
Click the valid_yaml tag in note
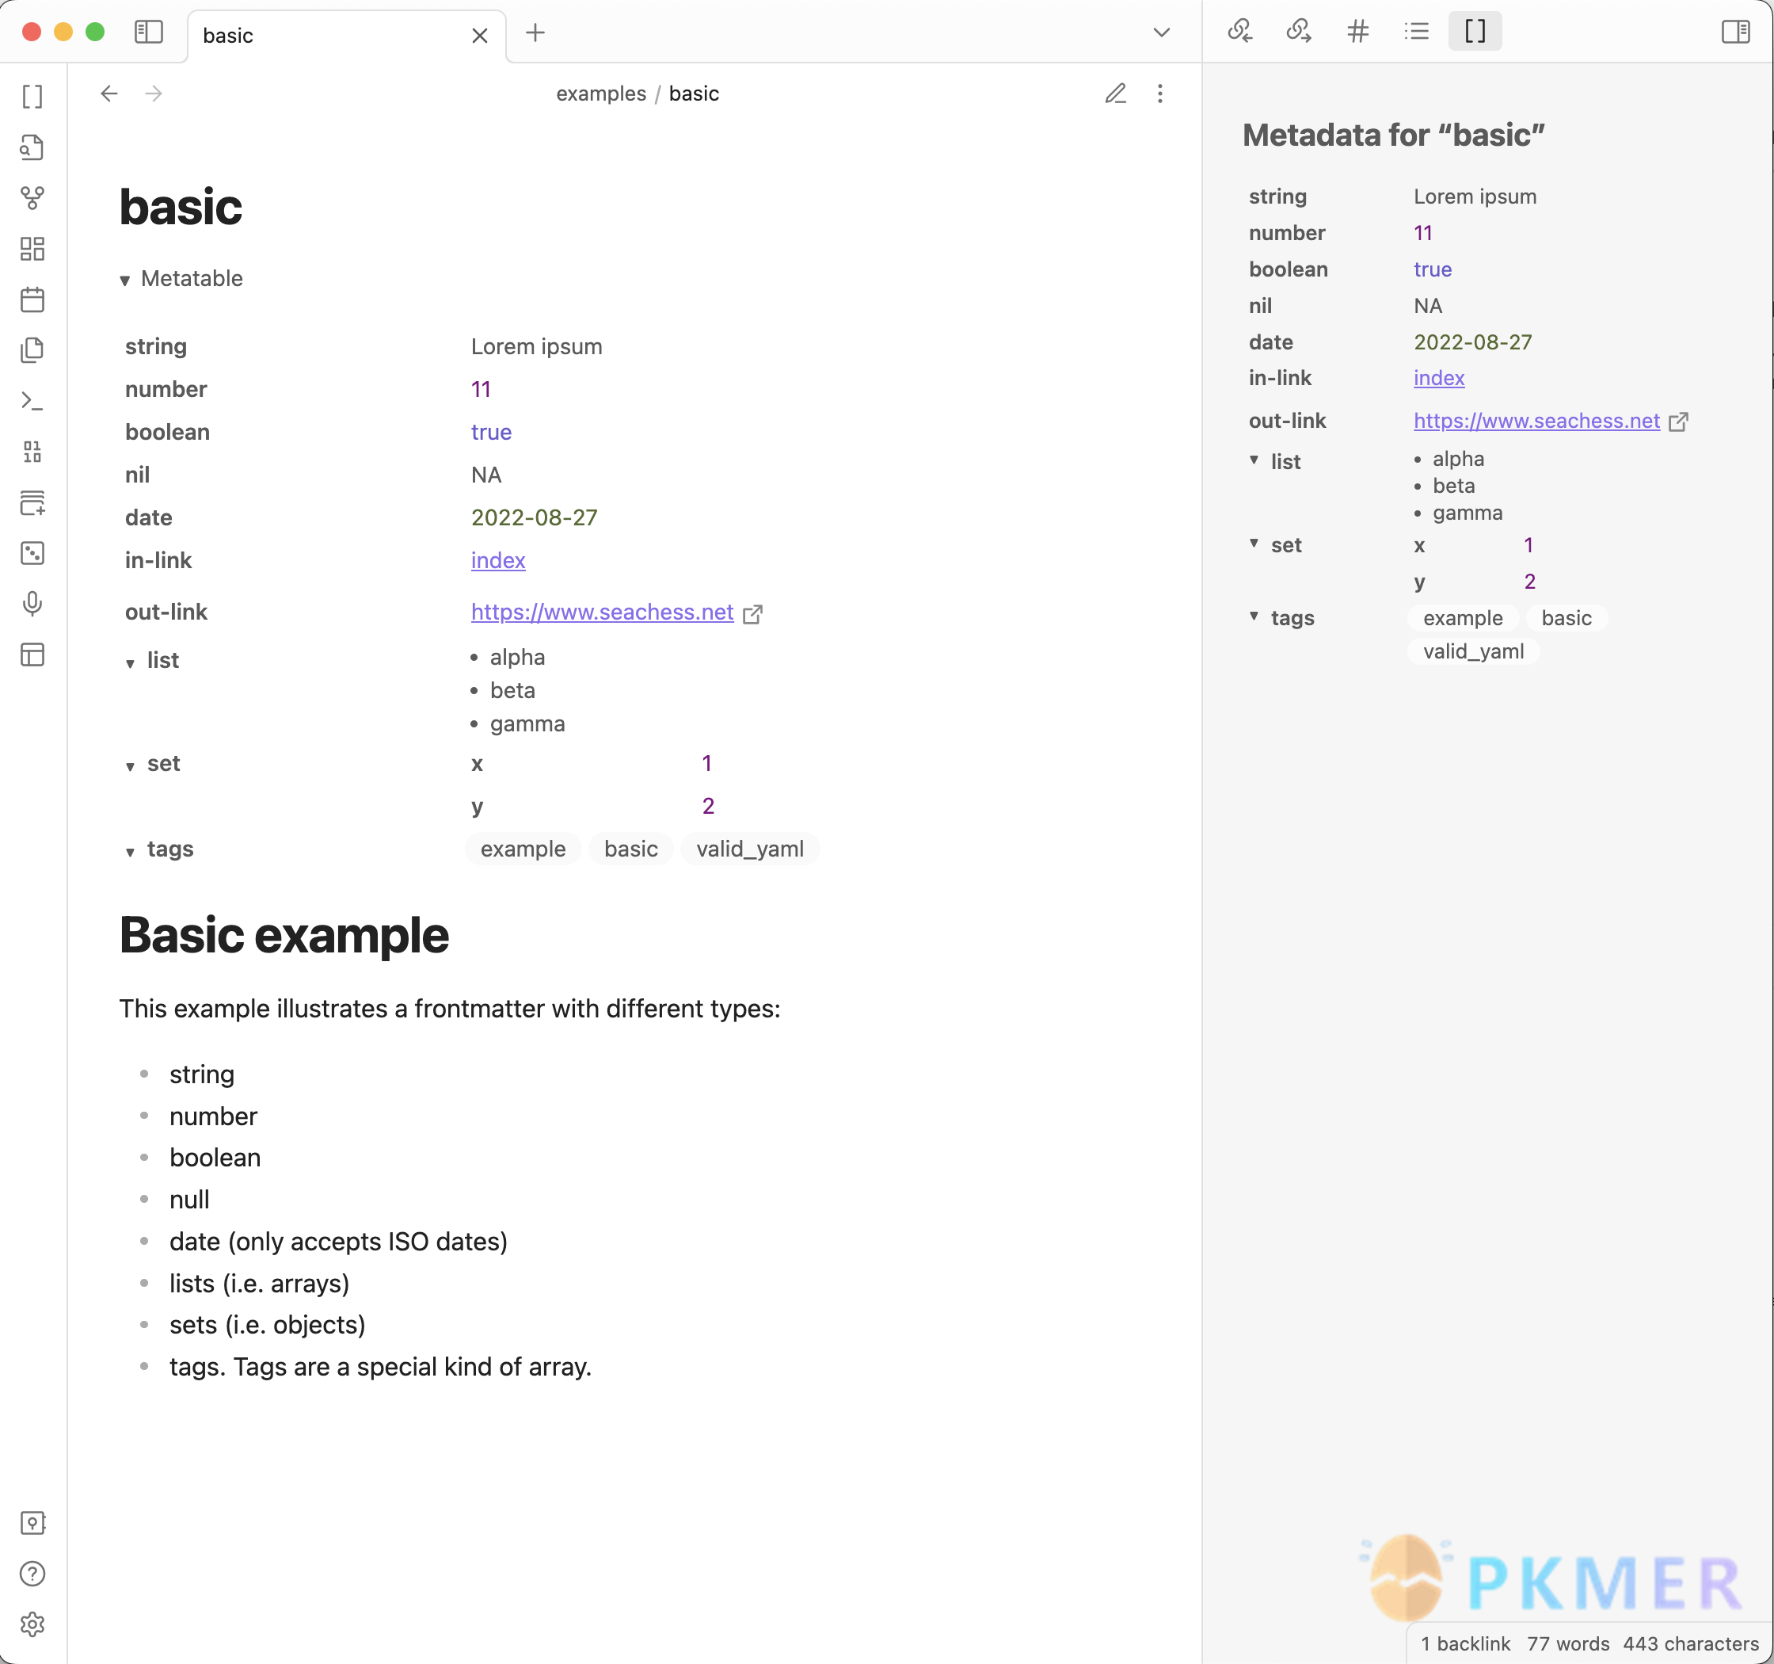click(x=749, y=849)
